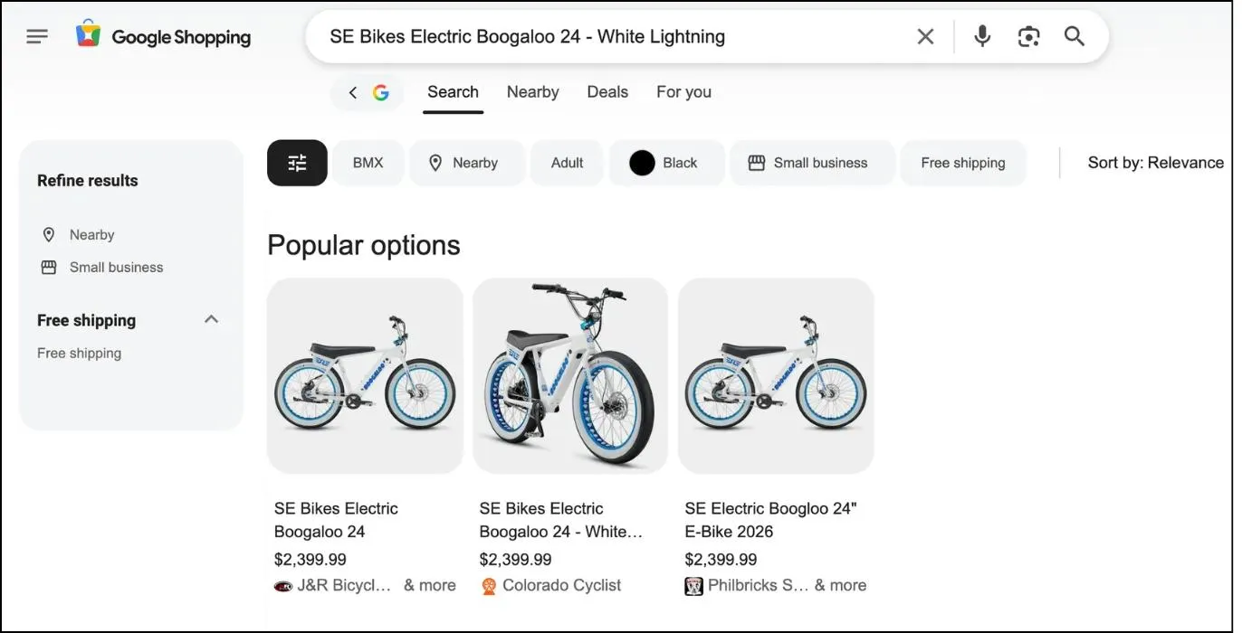Go back using Google G chevron button

click(x=368, y=92)
